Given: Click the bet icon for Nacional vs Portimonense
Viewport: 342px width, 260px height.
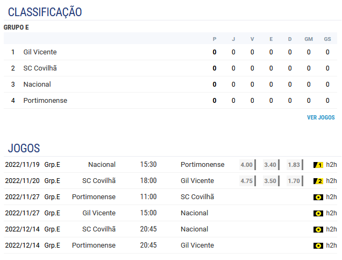Looking at the screenshot, I should (x=318, y=165).
